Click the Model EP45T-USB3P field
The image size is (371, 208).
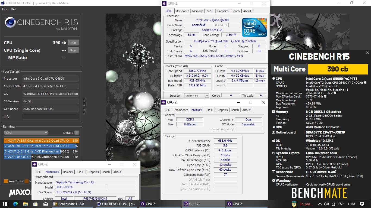point(80,187)
